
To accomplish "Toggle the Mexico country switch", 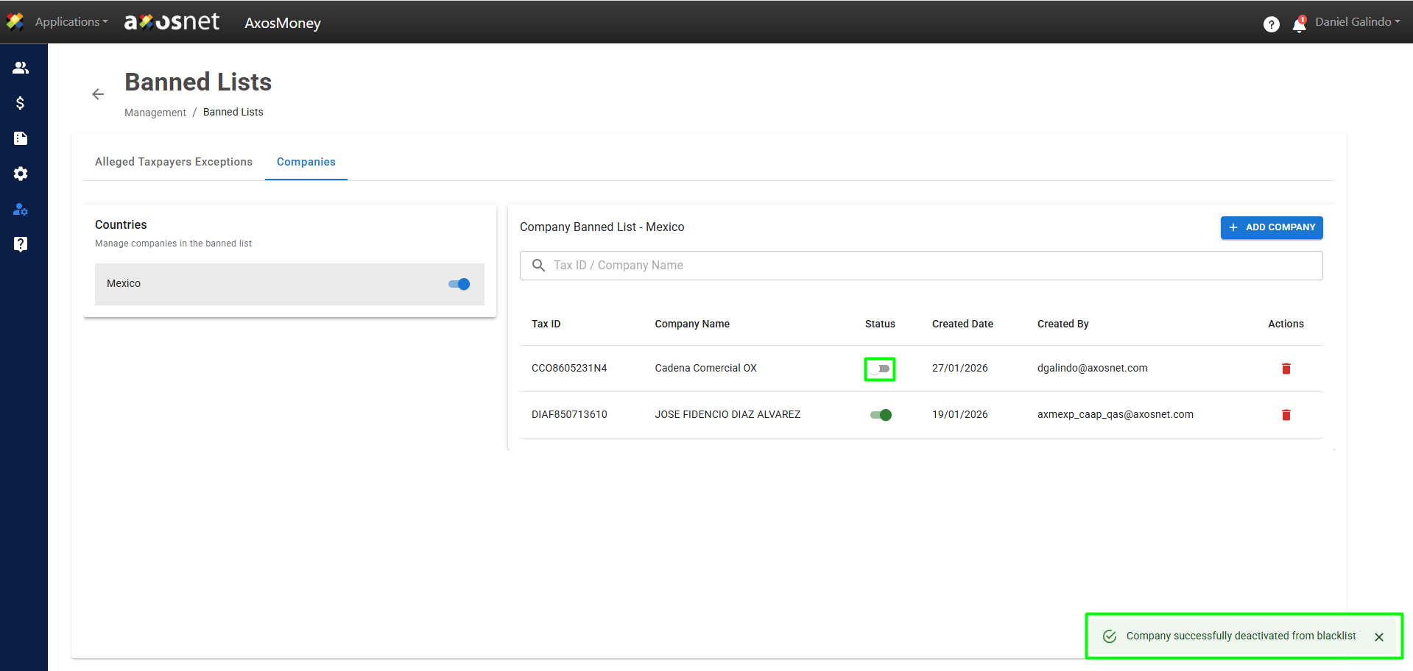I will tap(459, 284).
